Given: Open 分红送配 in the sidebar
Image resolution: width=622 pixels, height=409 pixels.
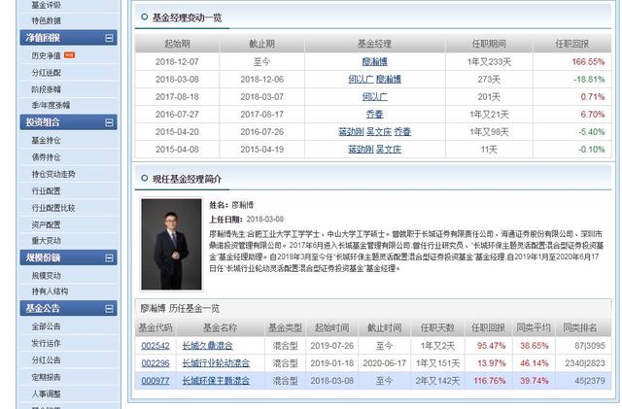Looking at the screenshot, I should point(46,73).
